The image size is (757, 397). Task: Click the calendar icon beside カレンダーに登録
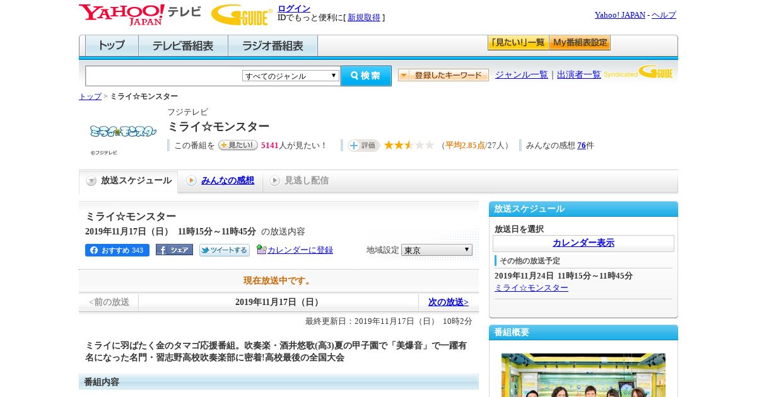pyautogui.click(x=262, y=250)
